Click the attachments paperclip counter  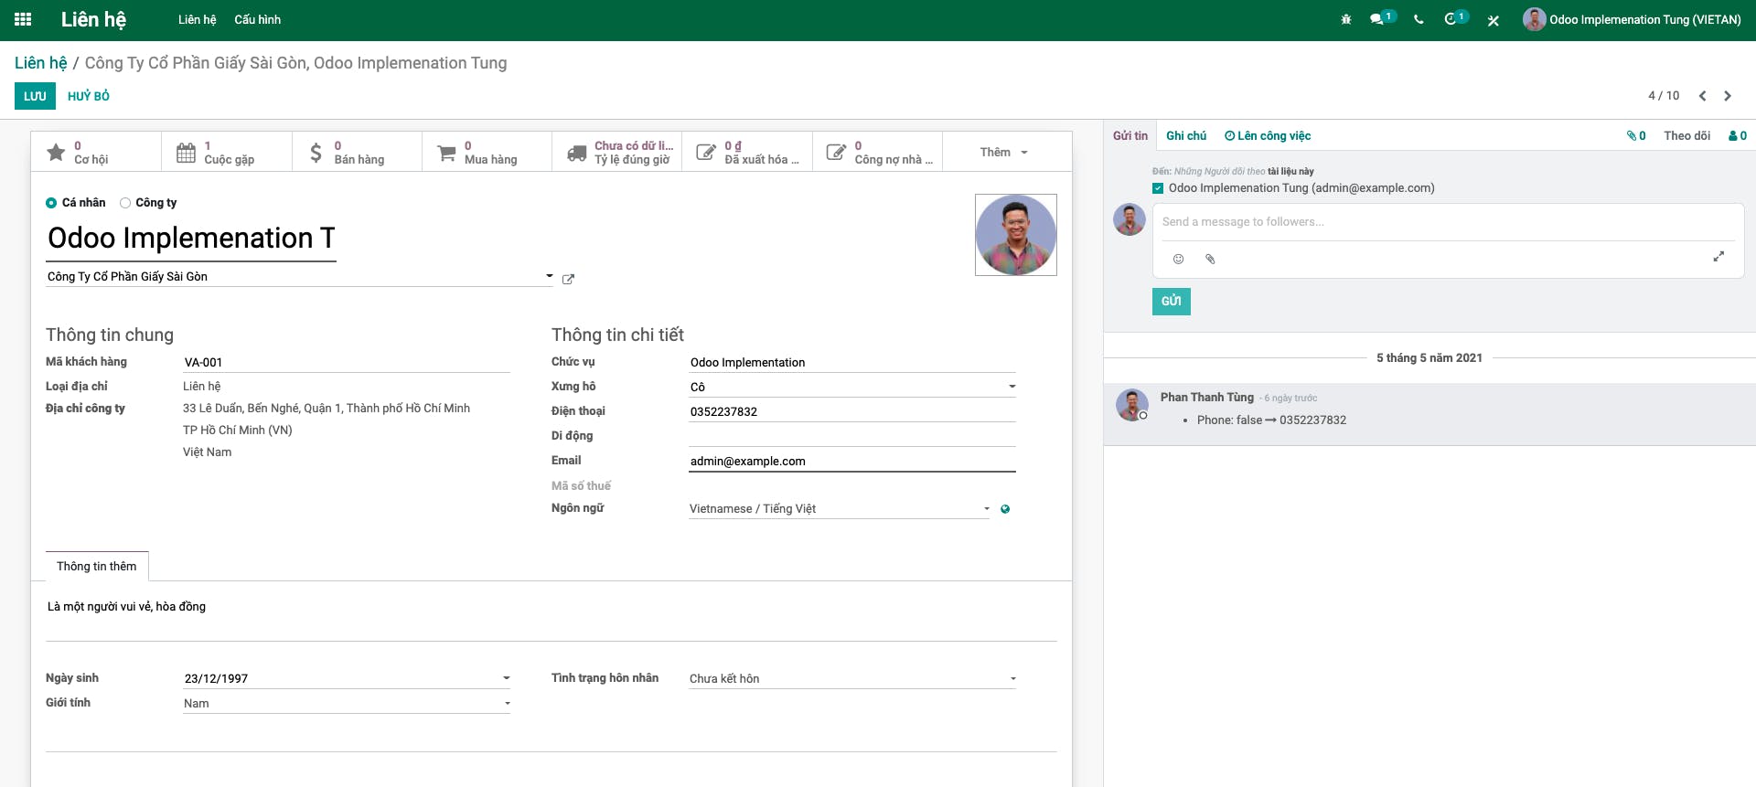[1636, 135]
